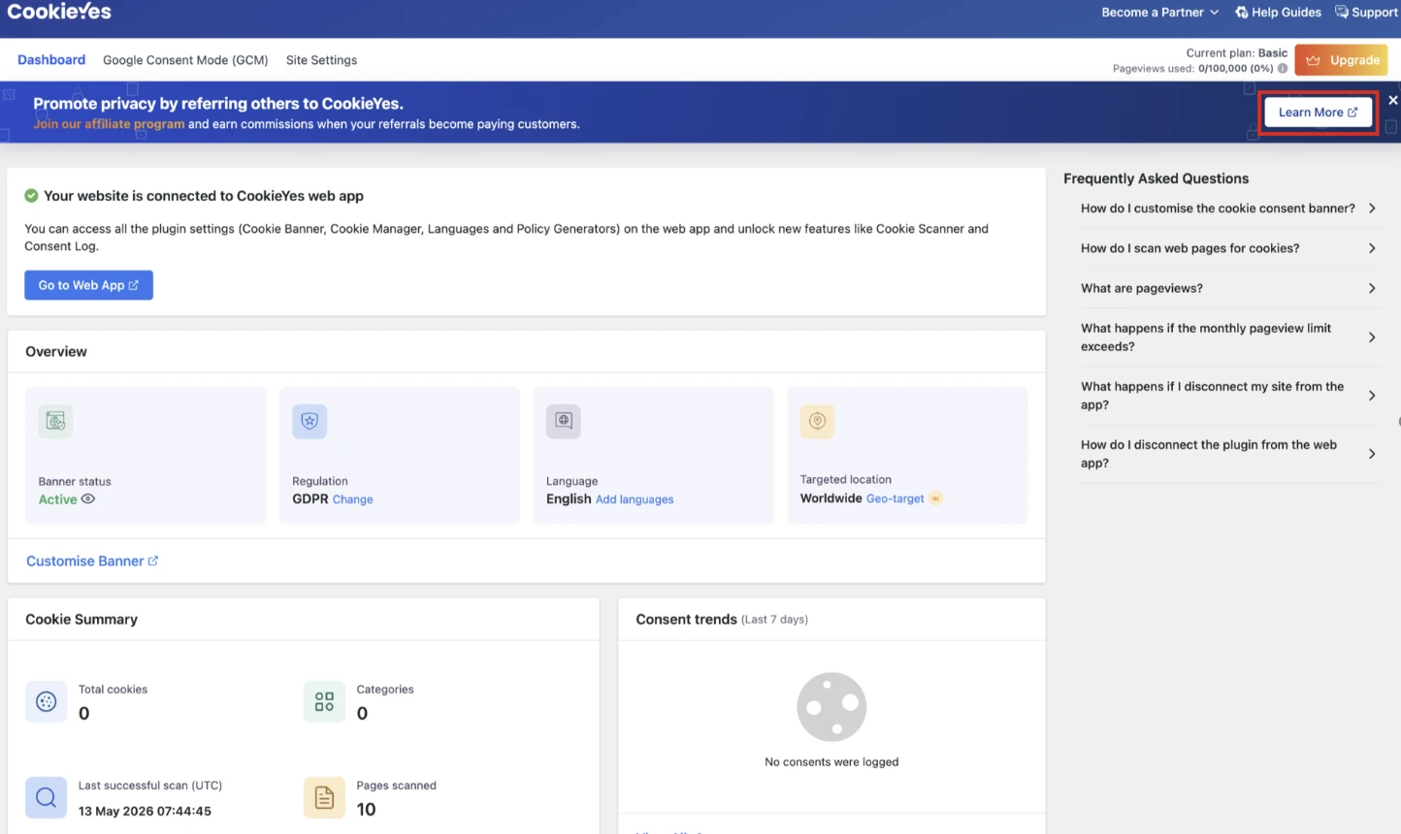The image size is (1401, 834).
Task: Switch to Google Consent Mode (GCM) tab
Action: pos(185,60)
